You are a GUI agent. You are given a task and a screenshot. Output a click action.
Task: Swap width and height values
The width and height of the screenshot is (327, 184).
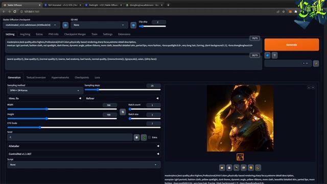coord(123,112)
